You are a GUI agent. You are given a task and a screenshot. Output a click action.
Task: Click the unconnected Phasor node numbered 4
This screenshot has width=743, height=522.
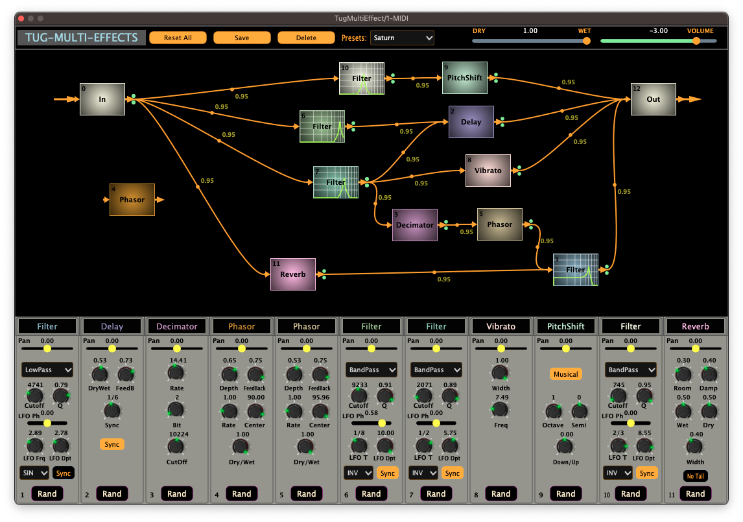[132, 200]
